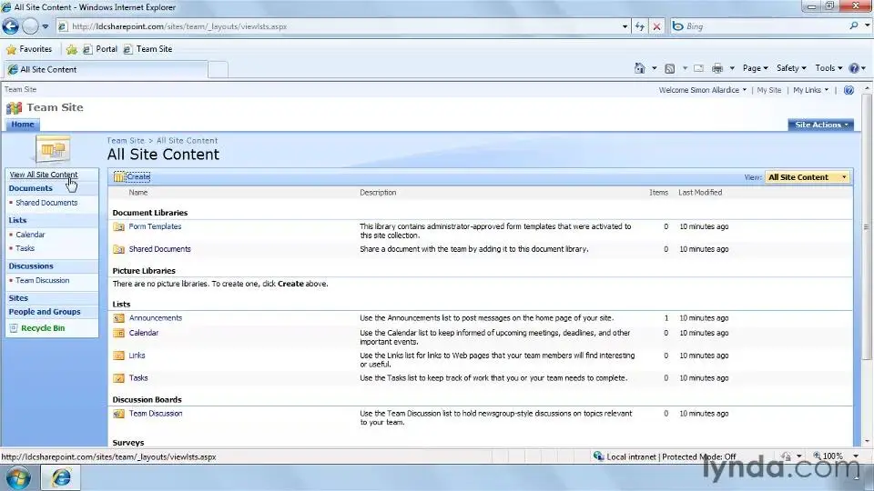
Task: Click the Documents heading in sidebar
Action: 31,188
